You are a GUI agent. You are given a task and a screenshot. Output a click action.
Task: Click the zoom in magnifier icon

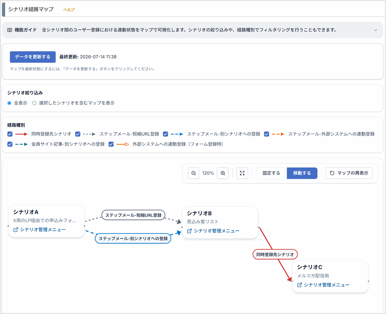[223, 173]
